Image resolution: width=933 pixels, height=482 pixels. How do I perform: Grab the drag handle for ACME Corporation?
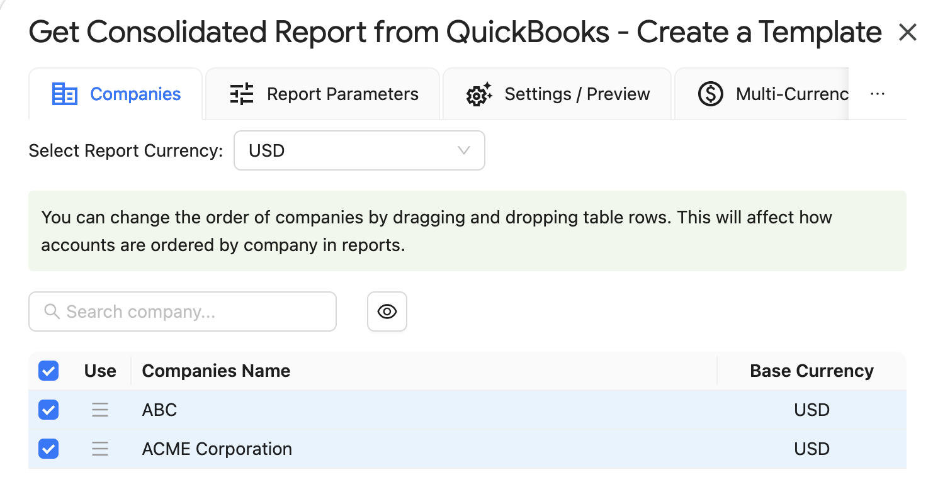pyautogui.click(x=100, y=449)
